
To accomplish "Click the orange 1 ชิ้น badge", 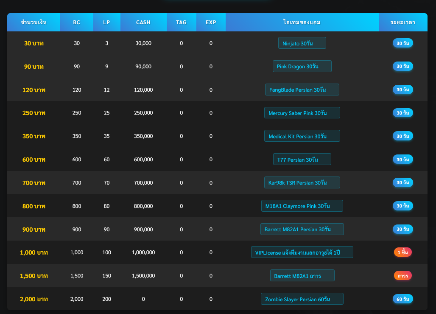I will (x=402, y=252).
